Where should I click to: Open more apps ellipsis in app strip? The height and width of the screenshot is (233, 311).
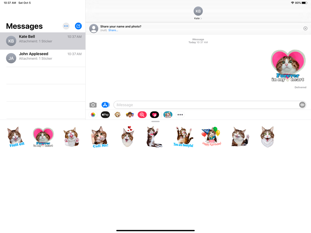point(180,115)
